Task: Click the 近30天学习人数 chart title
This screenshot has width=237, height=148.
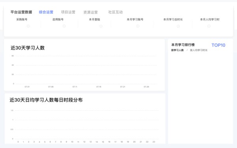Action: [x=28, y=48]
